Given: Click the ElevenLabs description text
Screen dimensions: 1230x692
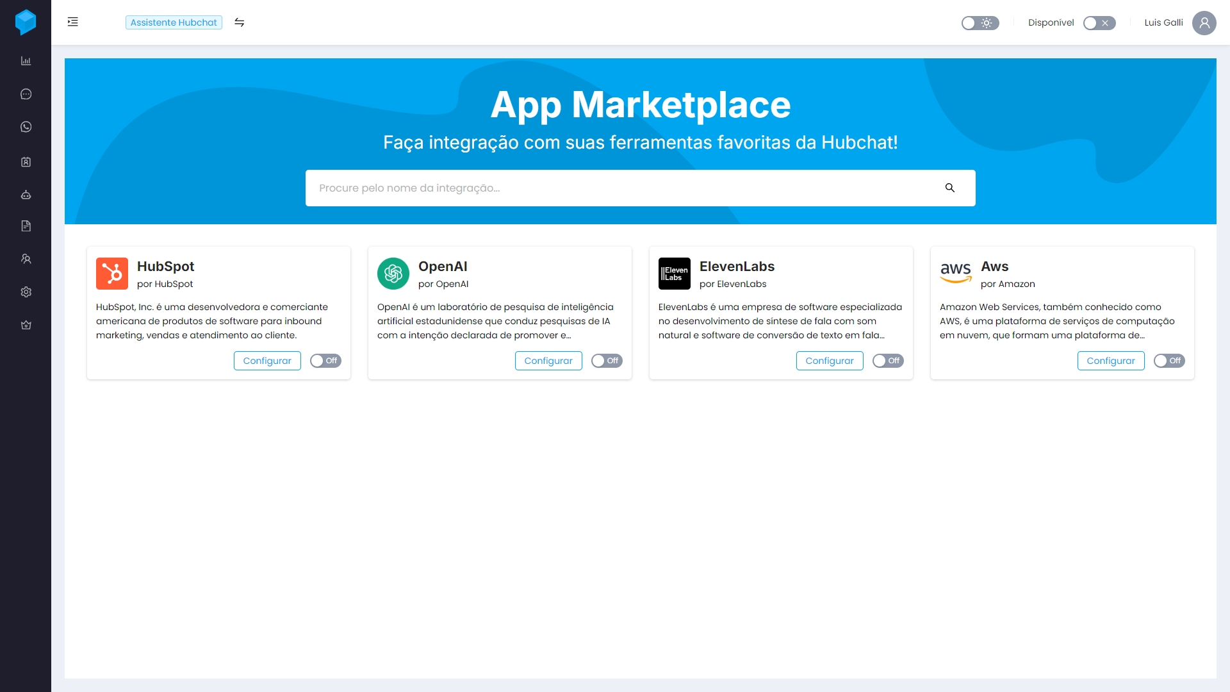Looking at the screenshot, I should click(x=780, y=321).
